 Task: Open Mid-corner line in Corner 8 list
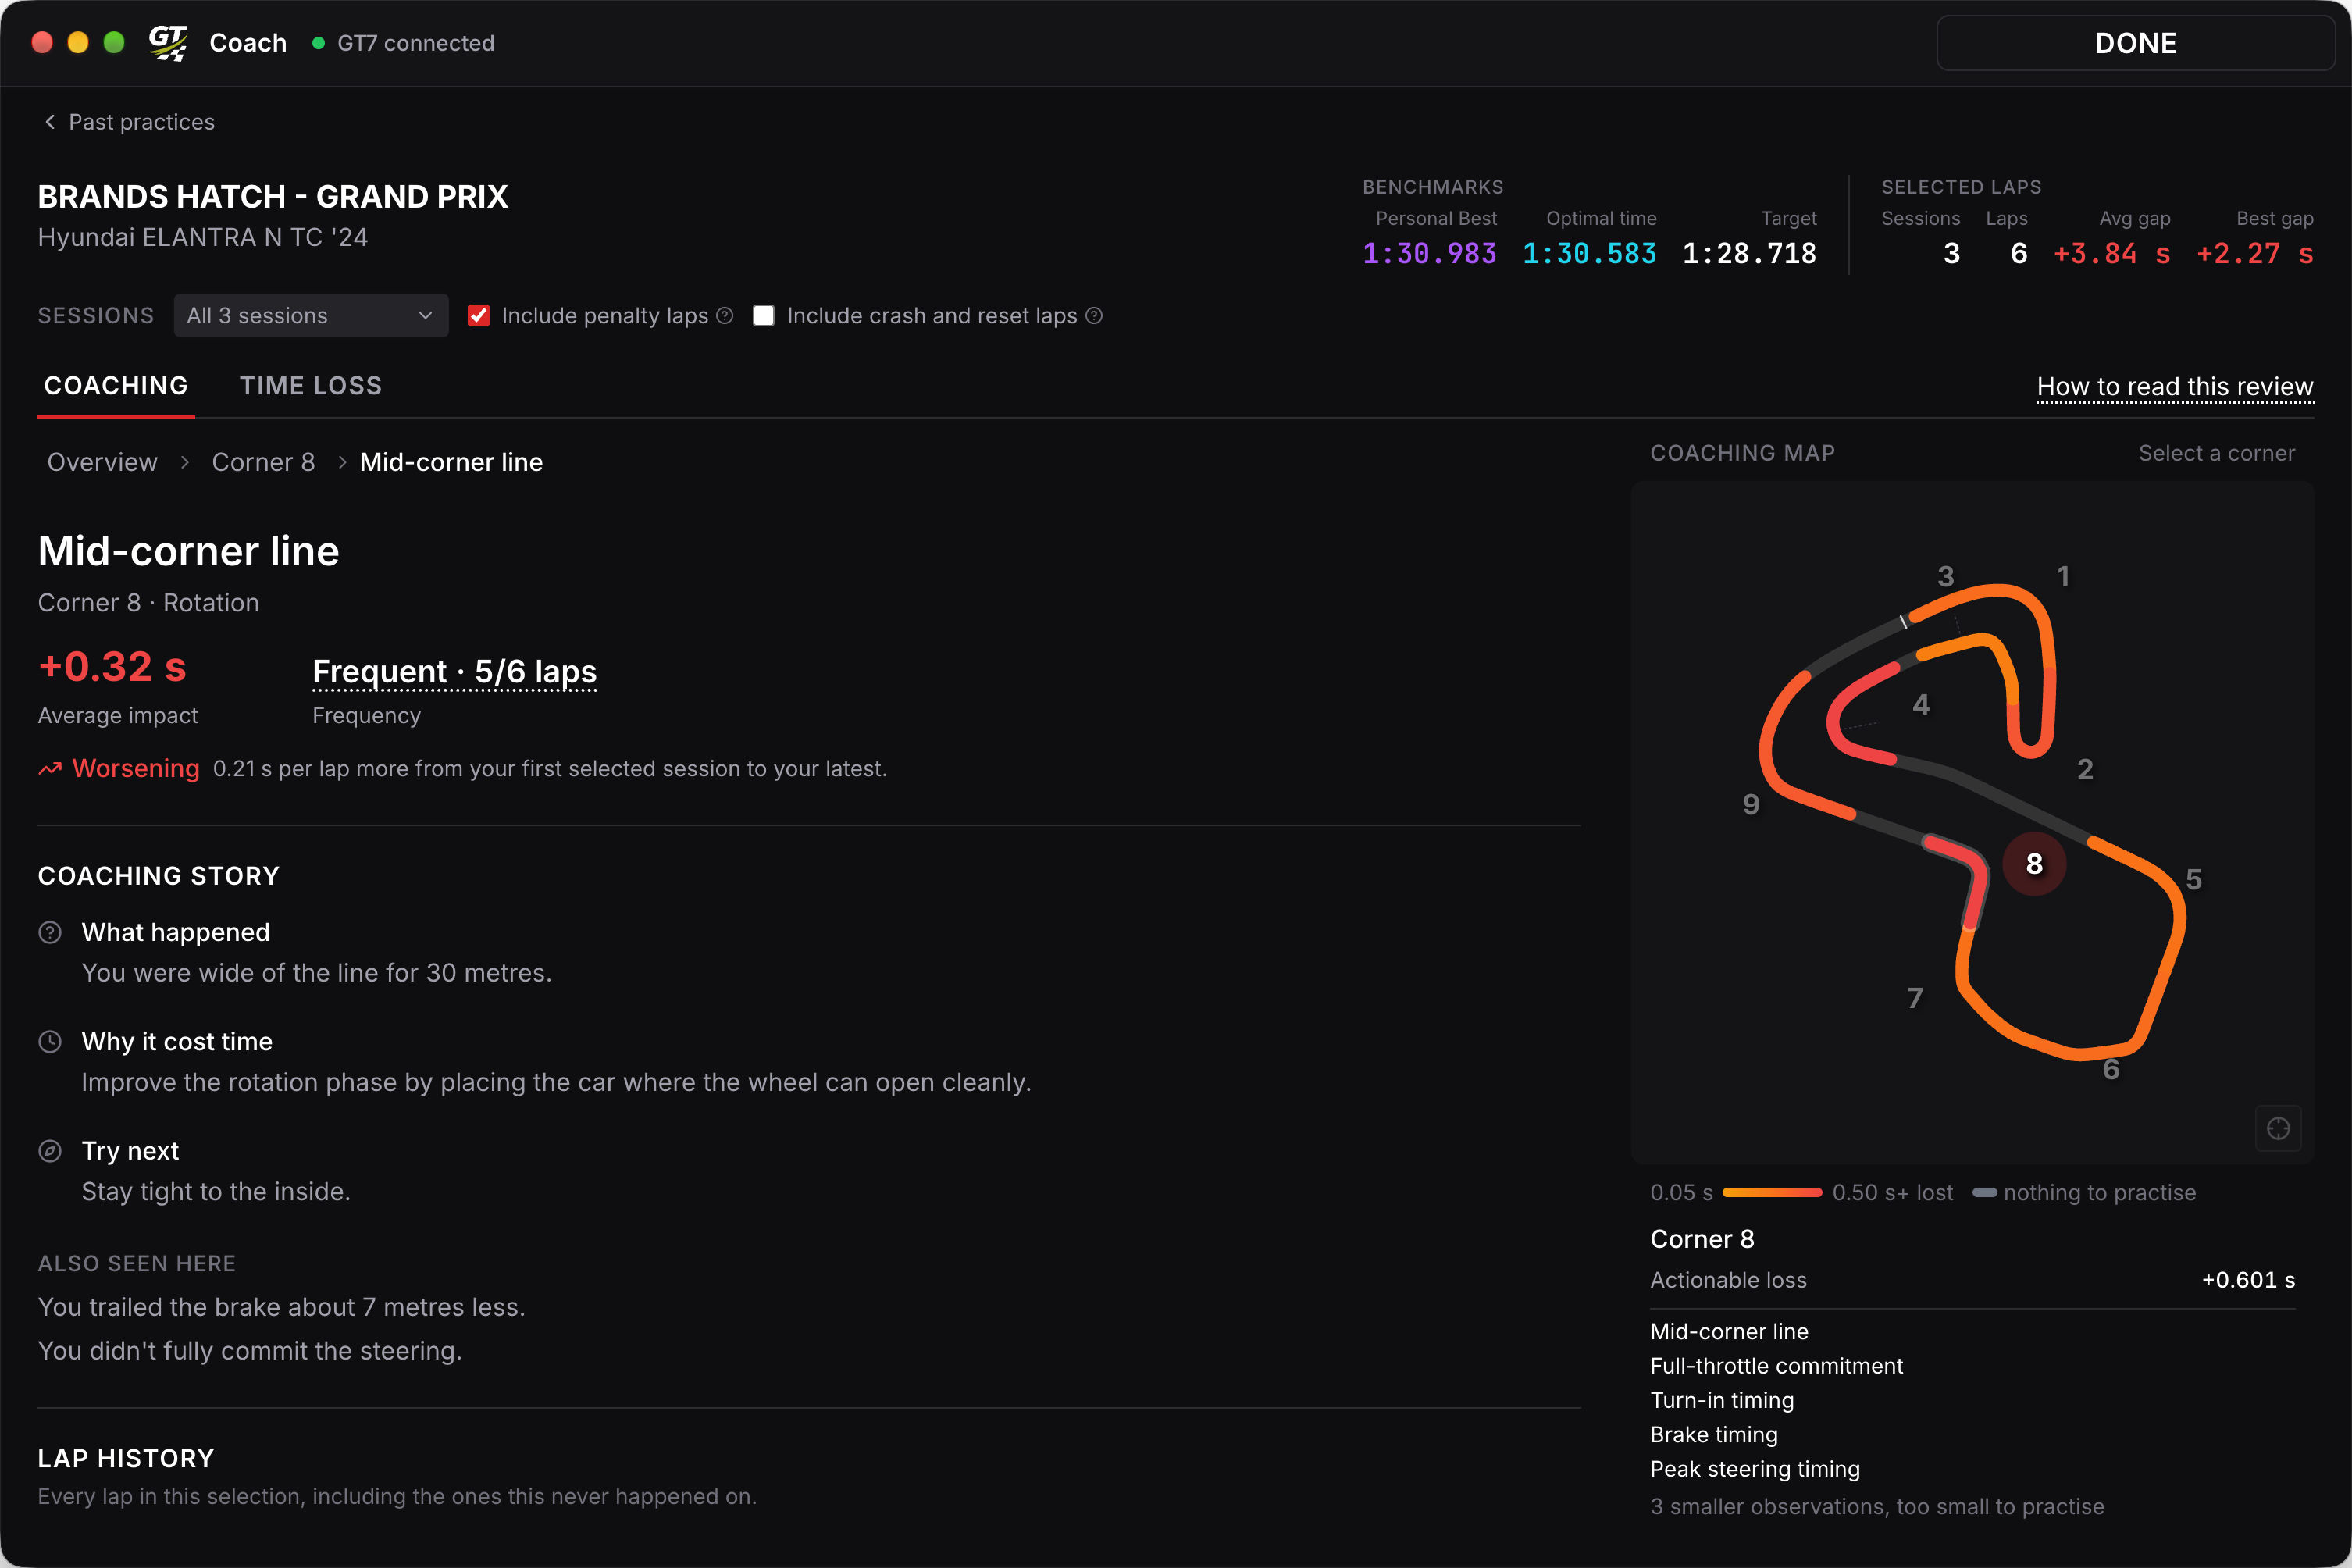coord(1729,1332)
